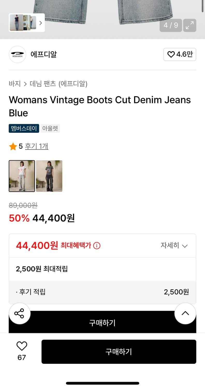Tap the heart icon showing 4.6만
Viewport: 205px width, 389px height.
(180, 54)
